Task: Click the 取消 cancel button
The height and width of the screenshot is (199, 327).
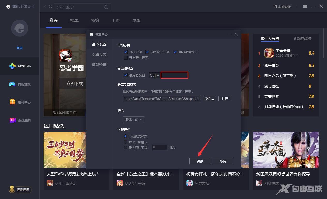Action: click(223, 161)
